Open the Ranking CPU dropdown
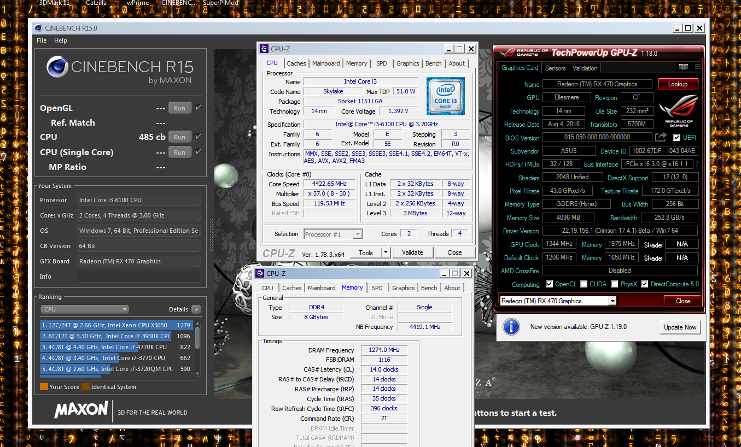The image size is (741, 447). click(x=85, y=309)
